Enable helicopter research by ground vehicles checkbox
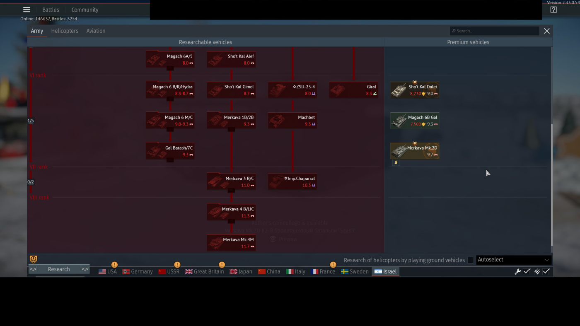This screenshot has width=580, height=326. [x=471, y=260]
